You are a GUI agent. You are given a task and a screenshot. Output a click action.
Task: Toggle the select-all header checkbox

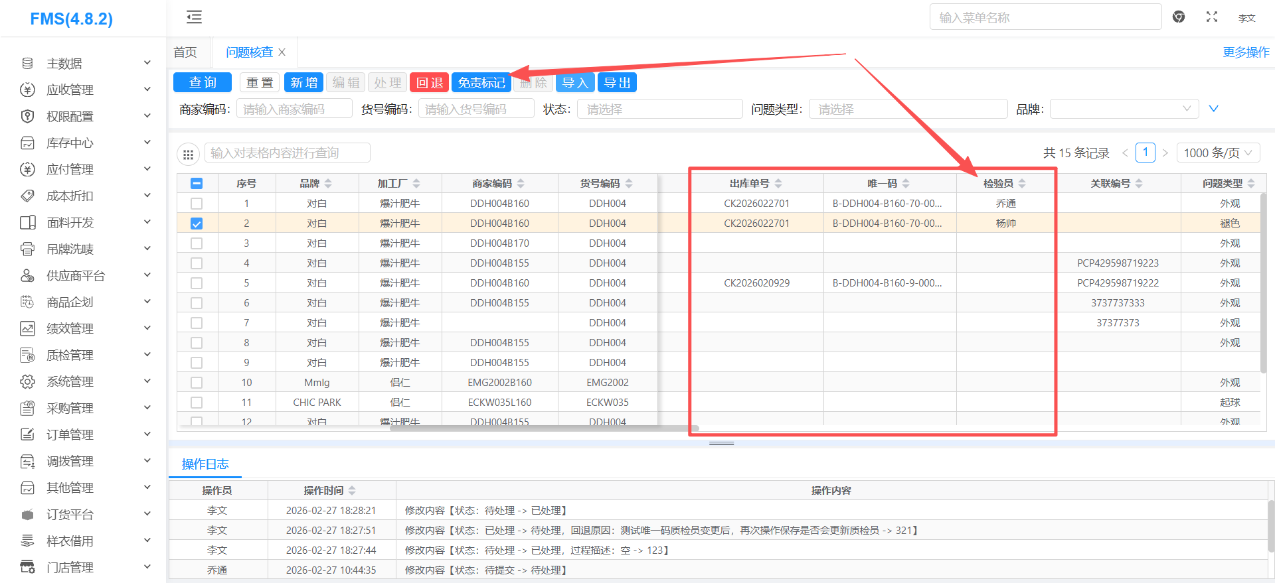click(x=197, y=184)
